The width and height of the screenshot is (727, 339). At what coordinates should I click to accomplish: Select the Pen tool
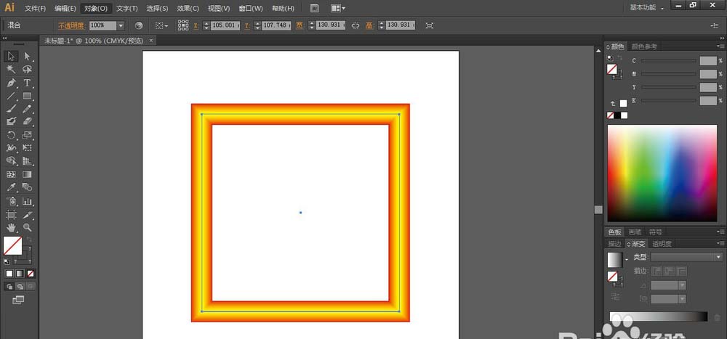[x=12, y=83]
